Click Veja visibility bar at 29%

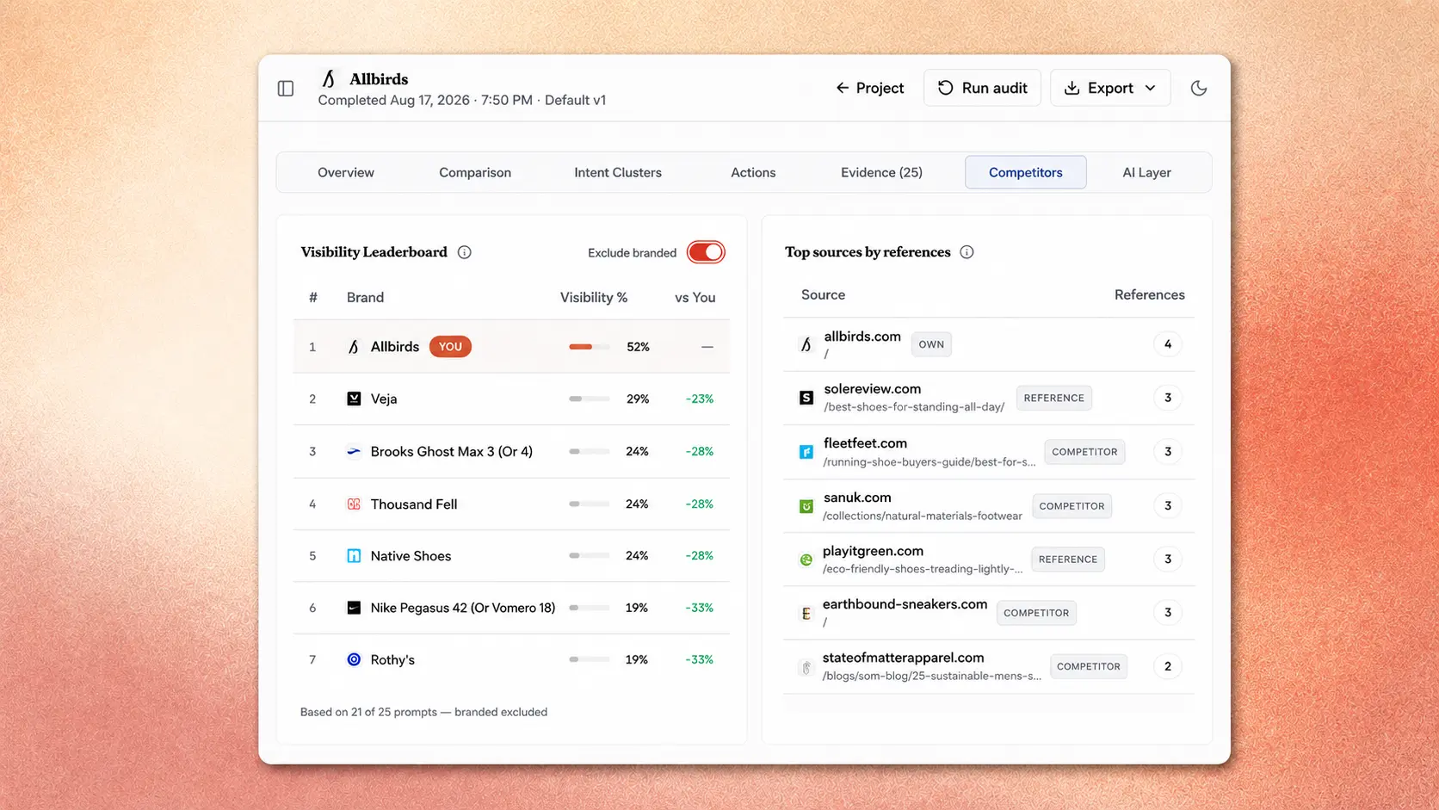coord(590,399)
